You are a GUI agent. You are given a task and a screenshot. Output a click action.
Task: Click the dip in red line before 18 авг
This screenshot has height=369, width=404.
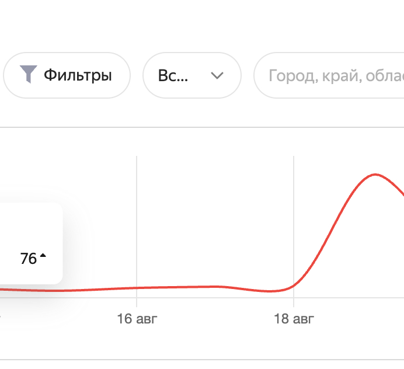click(x=269, y=291)
